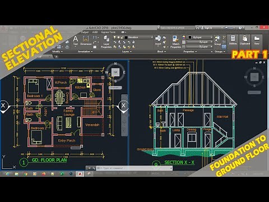Click the object color wheel icon
Screen dimensions: 269x202
pos(184,37)
